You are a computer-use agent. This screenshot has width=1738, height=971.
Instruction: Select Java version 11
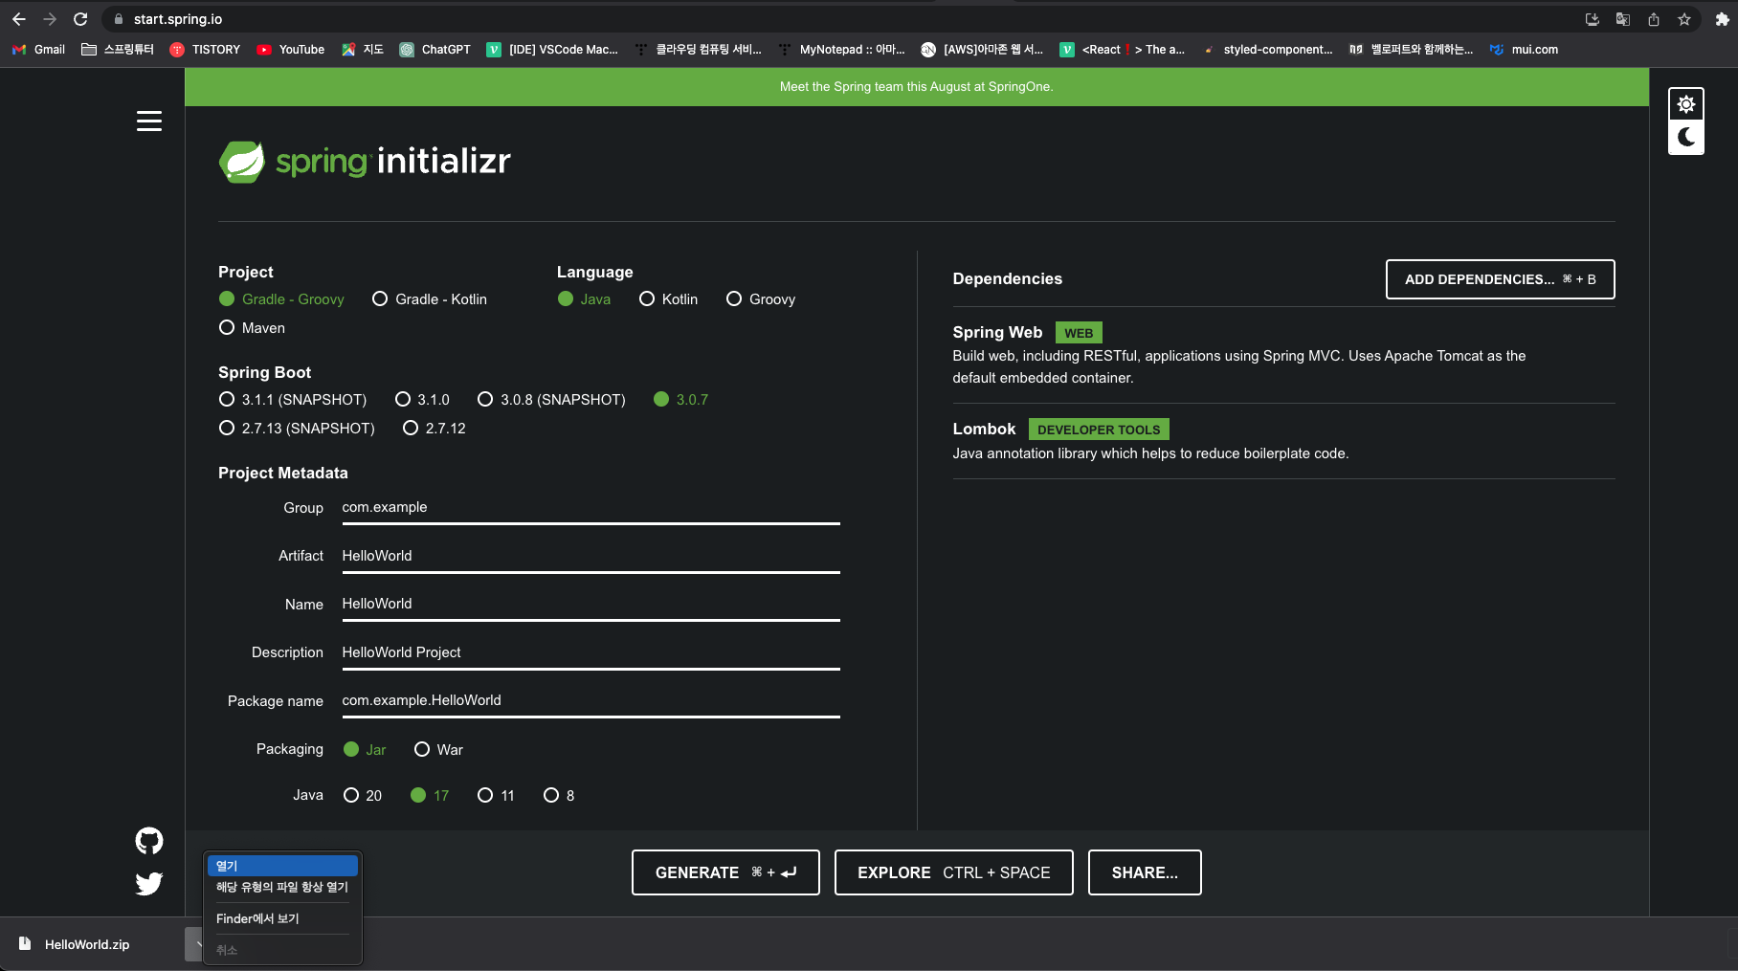coord(496,796)
